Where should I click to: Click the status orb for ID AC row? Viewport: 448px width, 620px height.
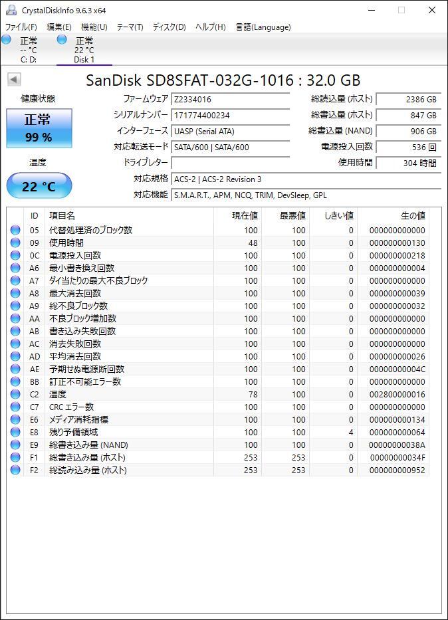coord(15,344)
